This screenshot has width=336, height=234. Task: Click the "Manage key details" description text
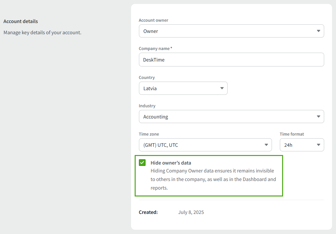click(x=42, y=33)
